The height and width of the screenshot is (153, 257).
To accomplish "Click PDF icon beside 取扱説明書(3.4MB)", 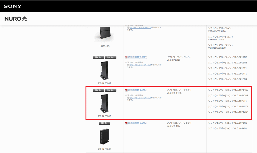I will point(126,57).
